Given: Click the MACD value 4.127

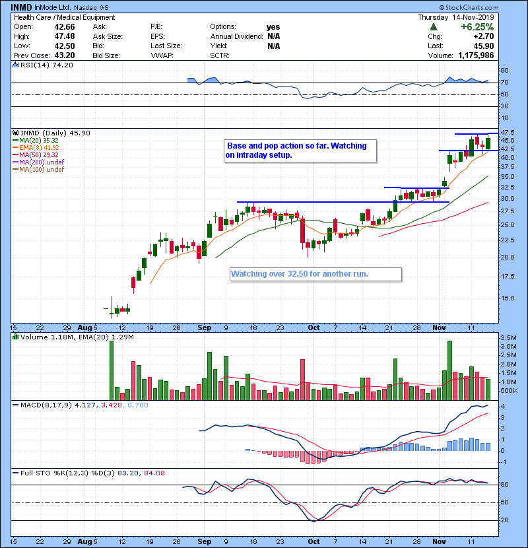Looking at the screenshot, I should click(x=85, y=405).
